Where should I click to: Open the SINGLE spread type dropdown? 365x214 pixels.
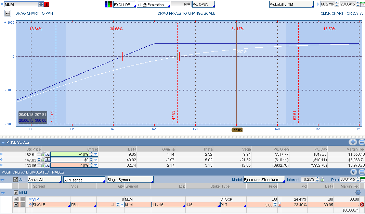(x=51, y=205)
